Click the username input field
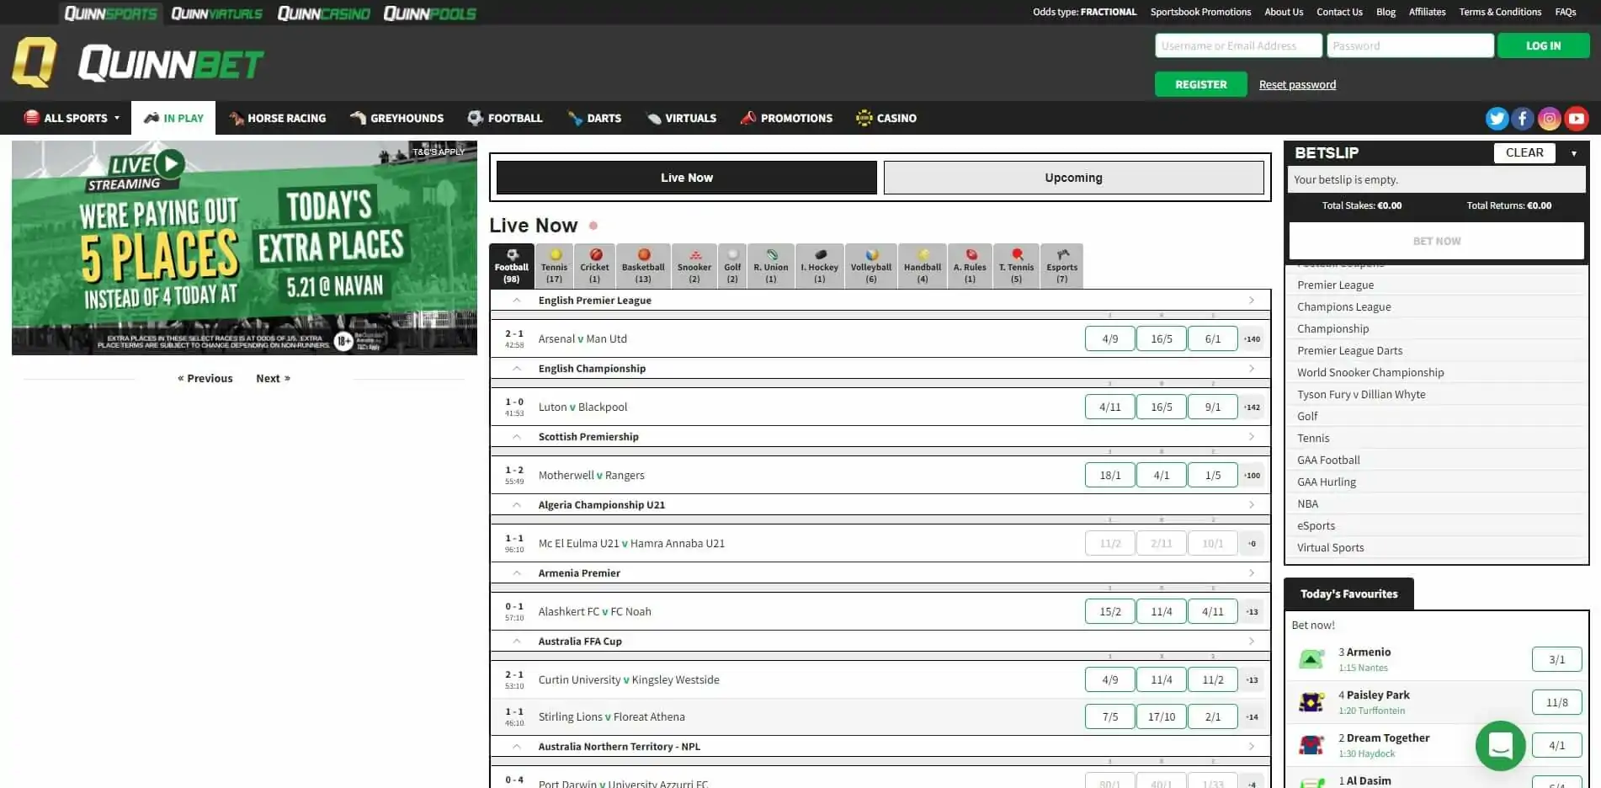Screen dimensions: 1601x788 1237,45
